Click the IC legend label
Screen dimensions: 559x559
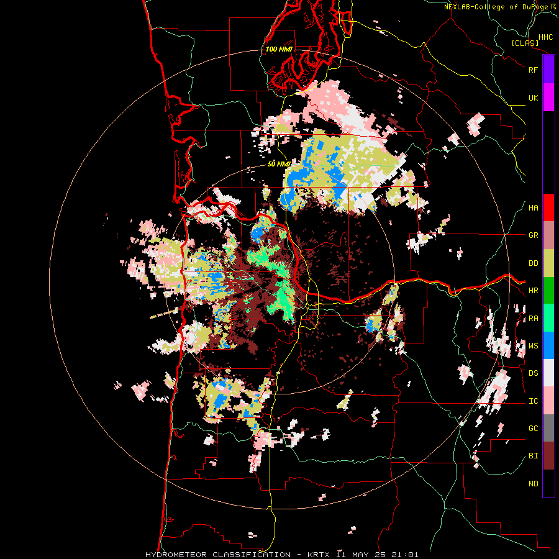pyautogui.click(x=533, y=401)
